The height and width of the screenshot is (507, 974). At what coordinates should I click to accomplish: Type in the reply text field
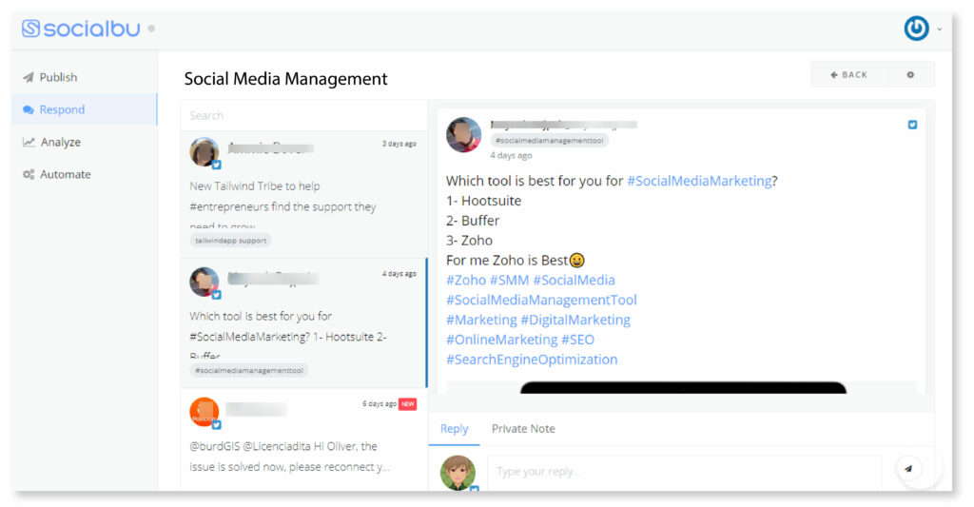click(685, 471)
